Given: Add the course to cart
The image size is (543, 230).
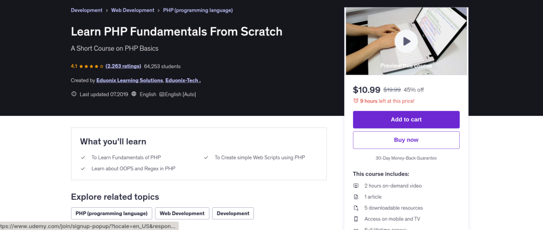Looking at the screenshot, I should pos(406,119).
